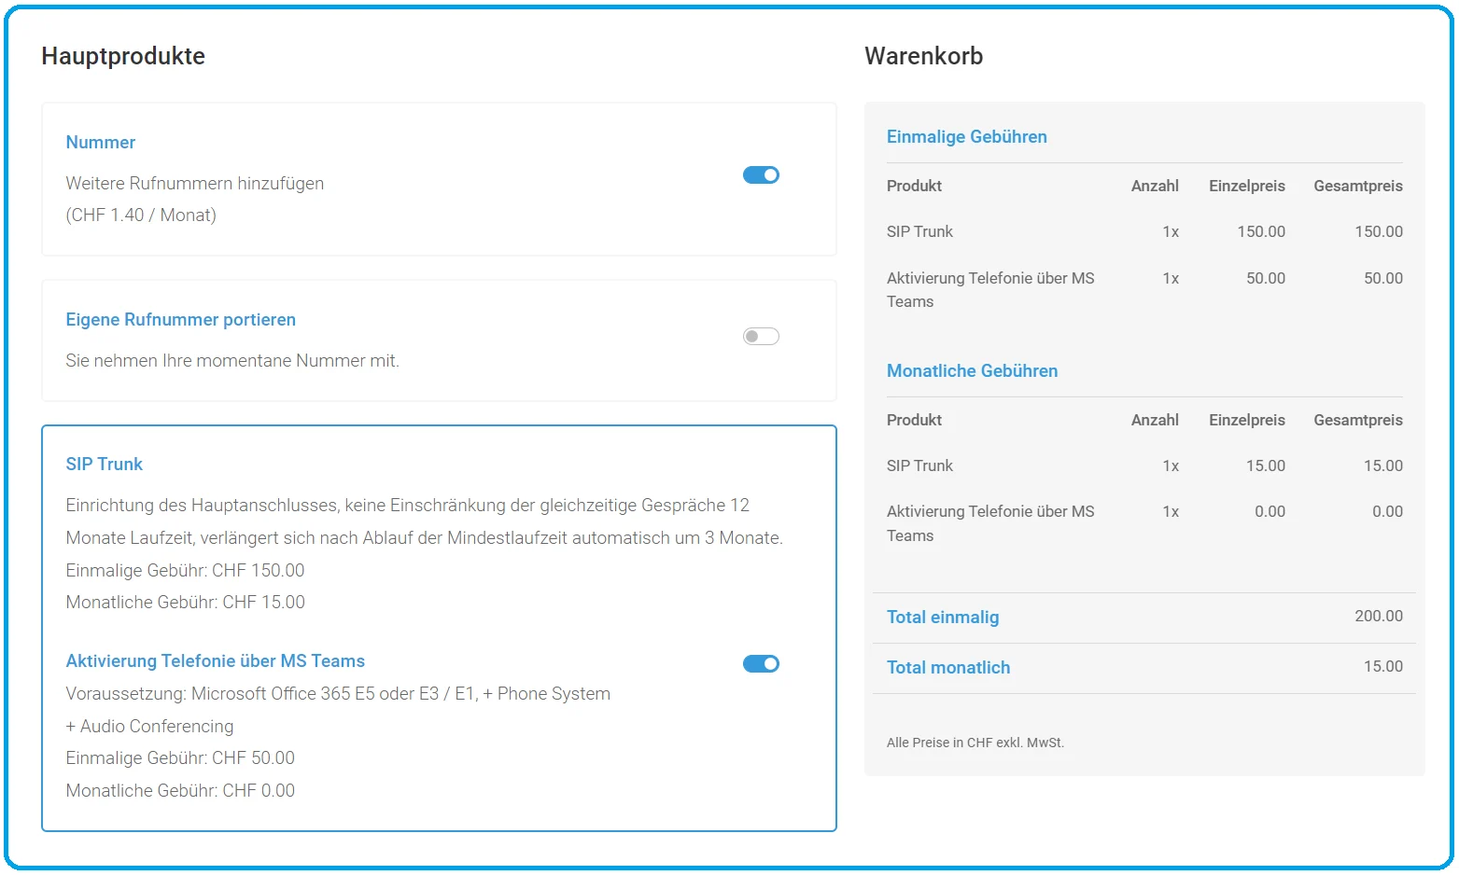
Task: Click the 15.00 Total monatlich amount
Action: [x=1383, y=667]
